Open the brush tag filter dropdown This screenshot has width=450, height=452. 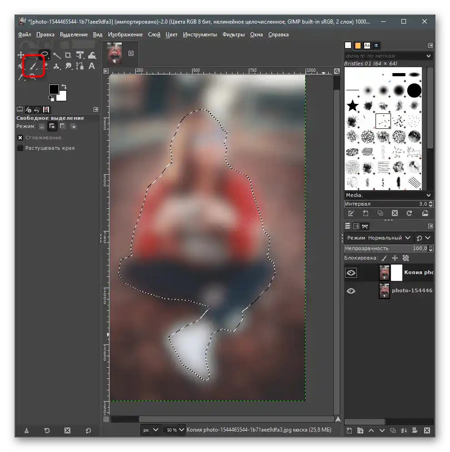point(428,56)
